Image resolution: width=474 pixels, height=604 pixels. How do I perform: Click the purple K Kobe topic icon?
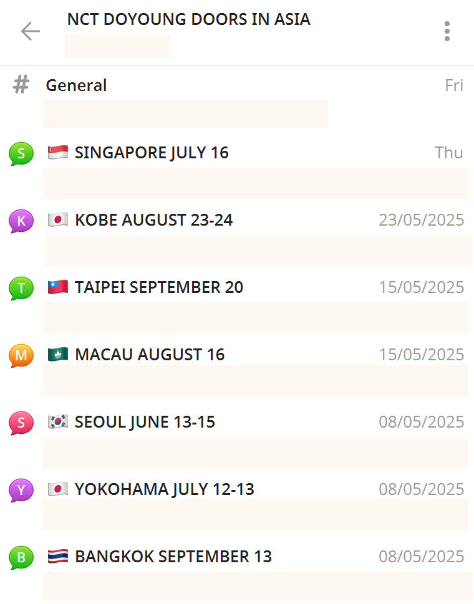[21, 221]
